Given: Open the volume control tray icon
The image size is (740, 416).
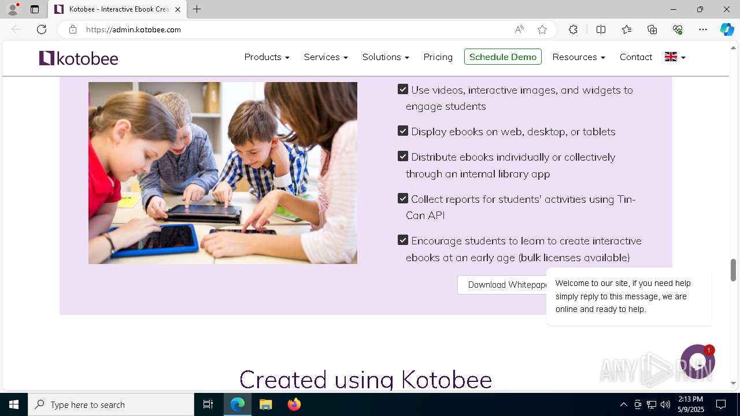Looking at the screenshot, I should tap(665, 404).
